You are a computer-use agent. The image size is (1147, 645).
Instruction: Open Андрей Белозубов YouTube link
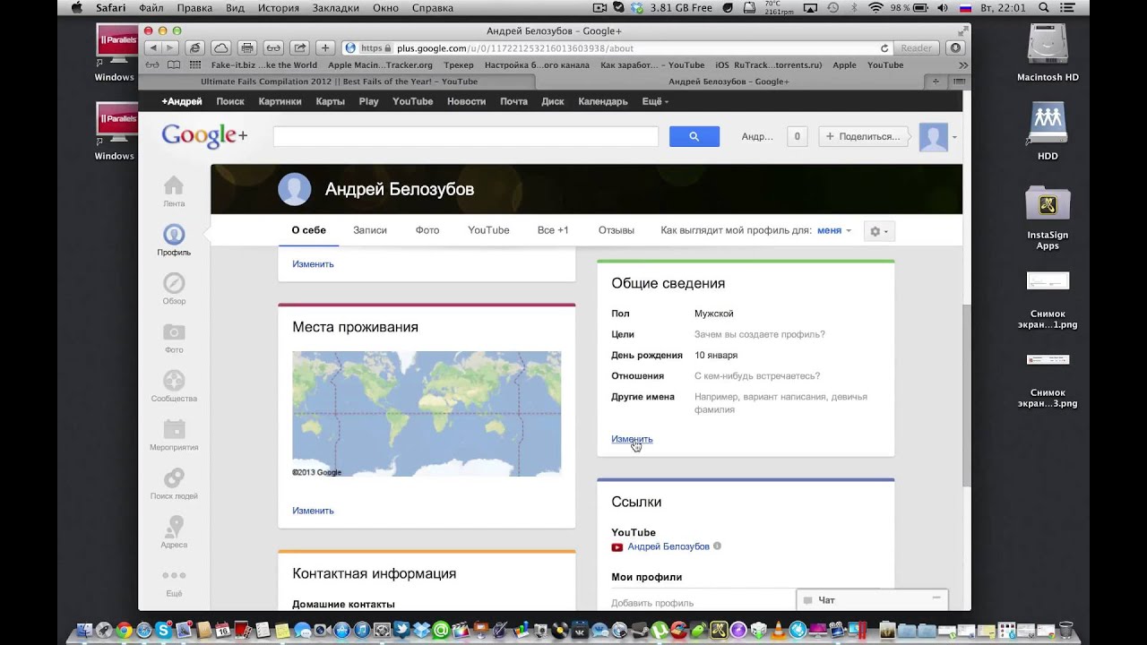(668, 546)
